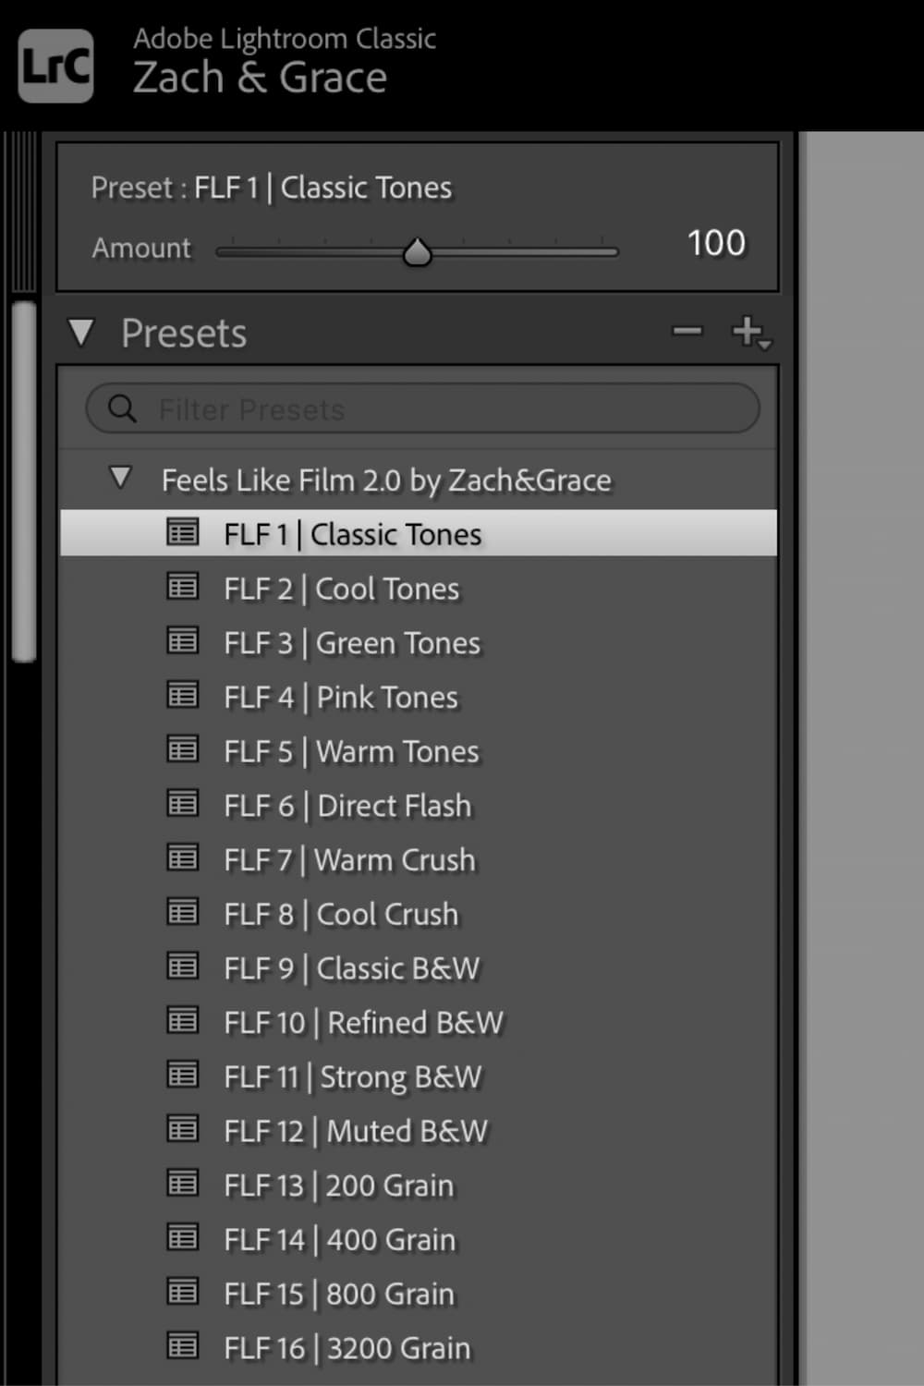This screenshot has height=1386, width=924.
Task: Adjust the Amount slider handle
Action: pos(418,250)
